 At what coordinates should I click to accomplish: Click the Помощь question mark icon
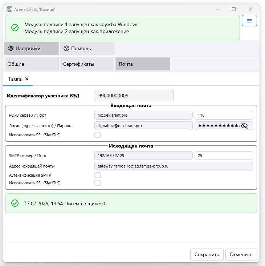tap(66, 48)
